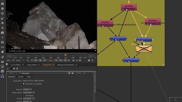Open the Output Result dropdown

[27, 101]
